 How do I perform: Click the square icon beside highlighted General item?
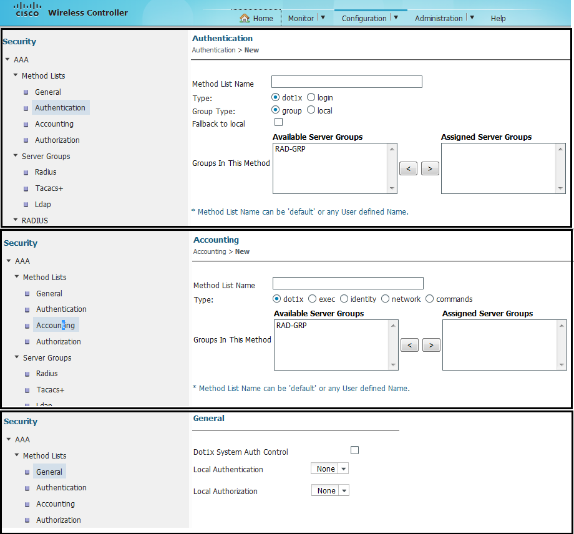[x=27, y=472]
